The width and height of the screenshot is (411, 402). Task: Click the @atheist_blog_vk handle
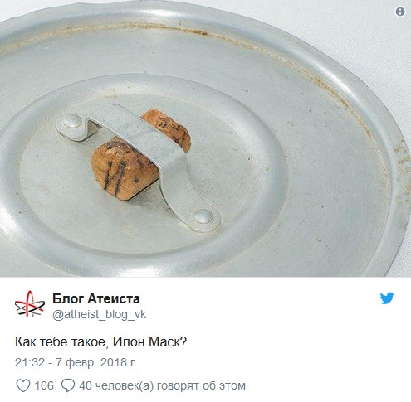(x=99, y=315)
